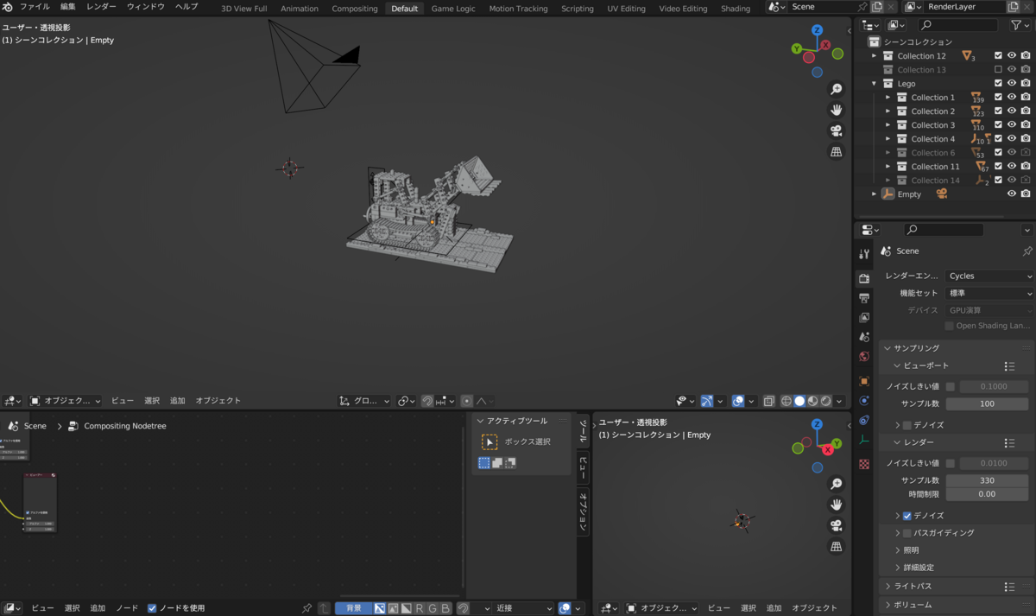1036x616 pixels.
Task: Adjust viewport サンプル数 field showing 100
Action: (987, 404)
